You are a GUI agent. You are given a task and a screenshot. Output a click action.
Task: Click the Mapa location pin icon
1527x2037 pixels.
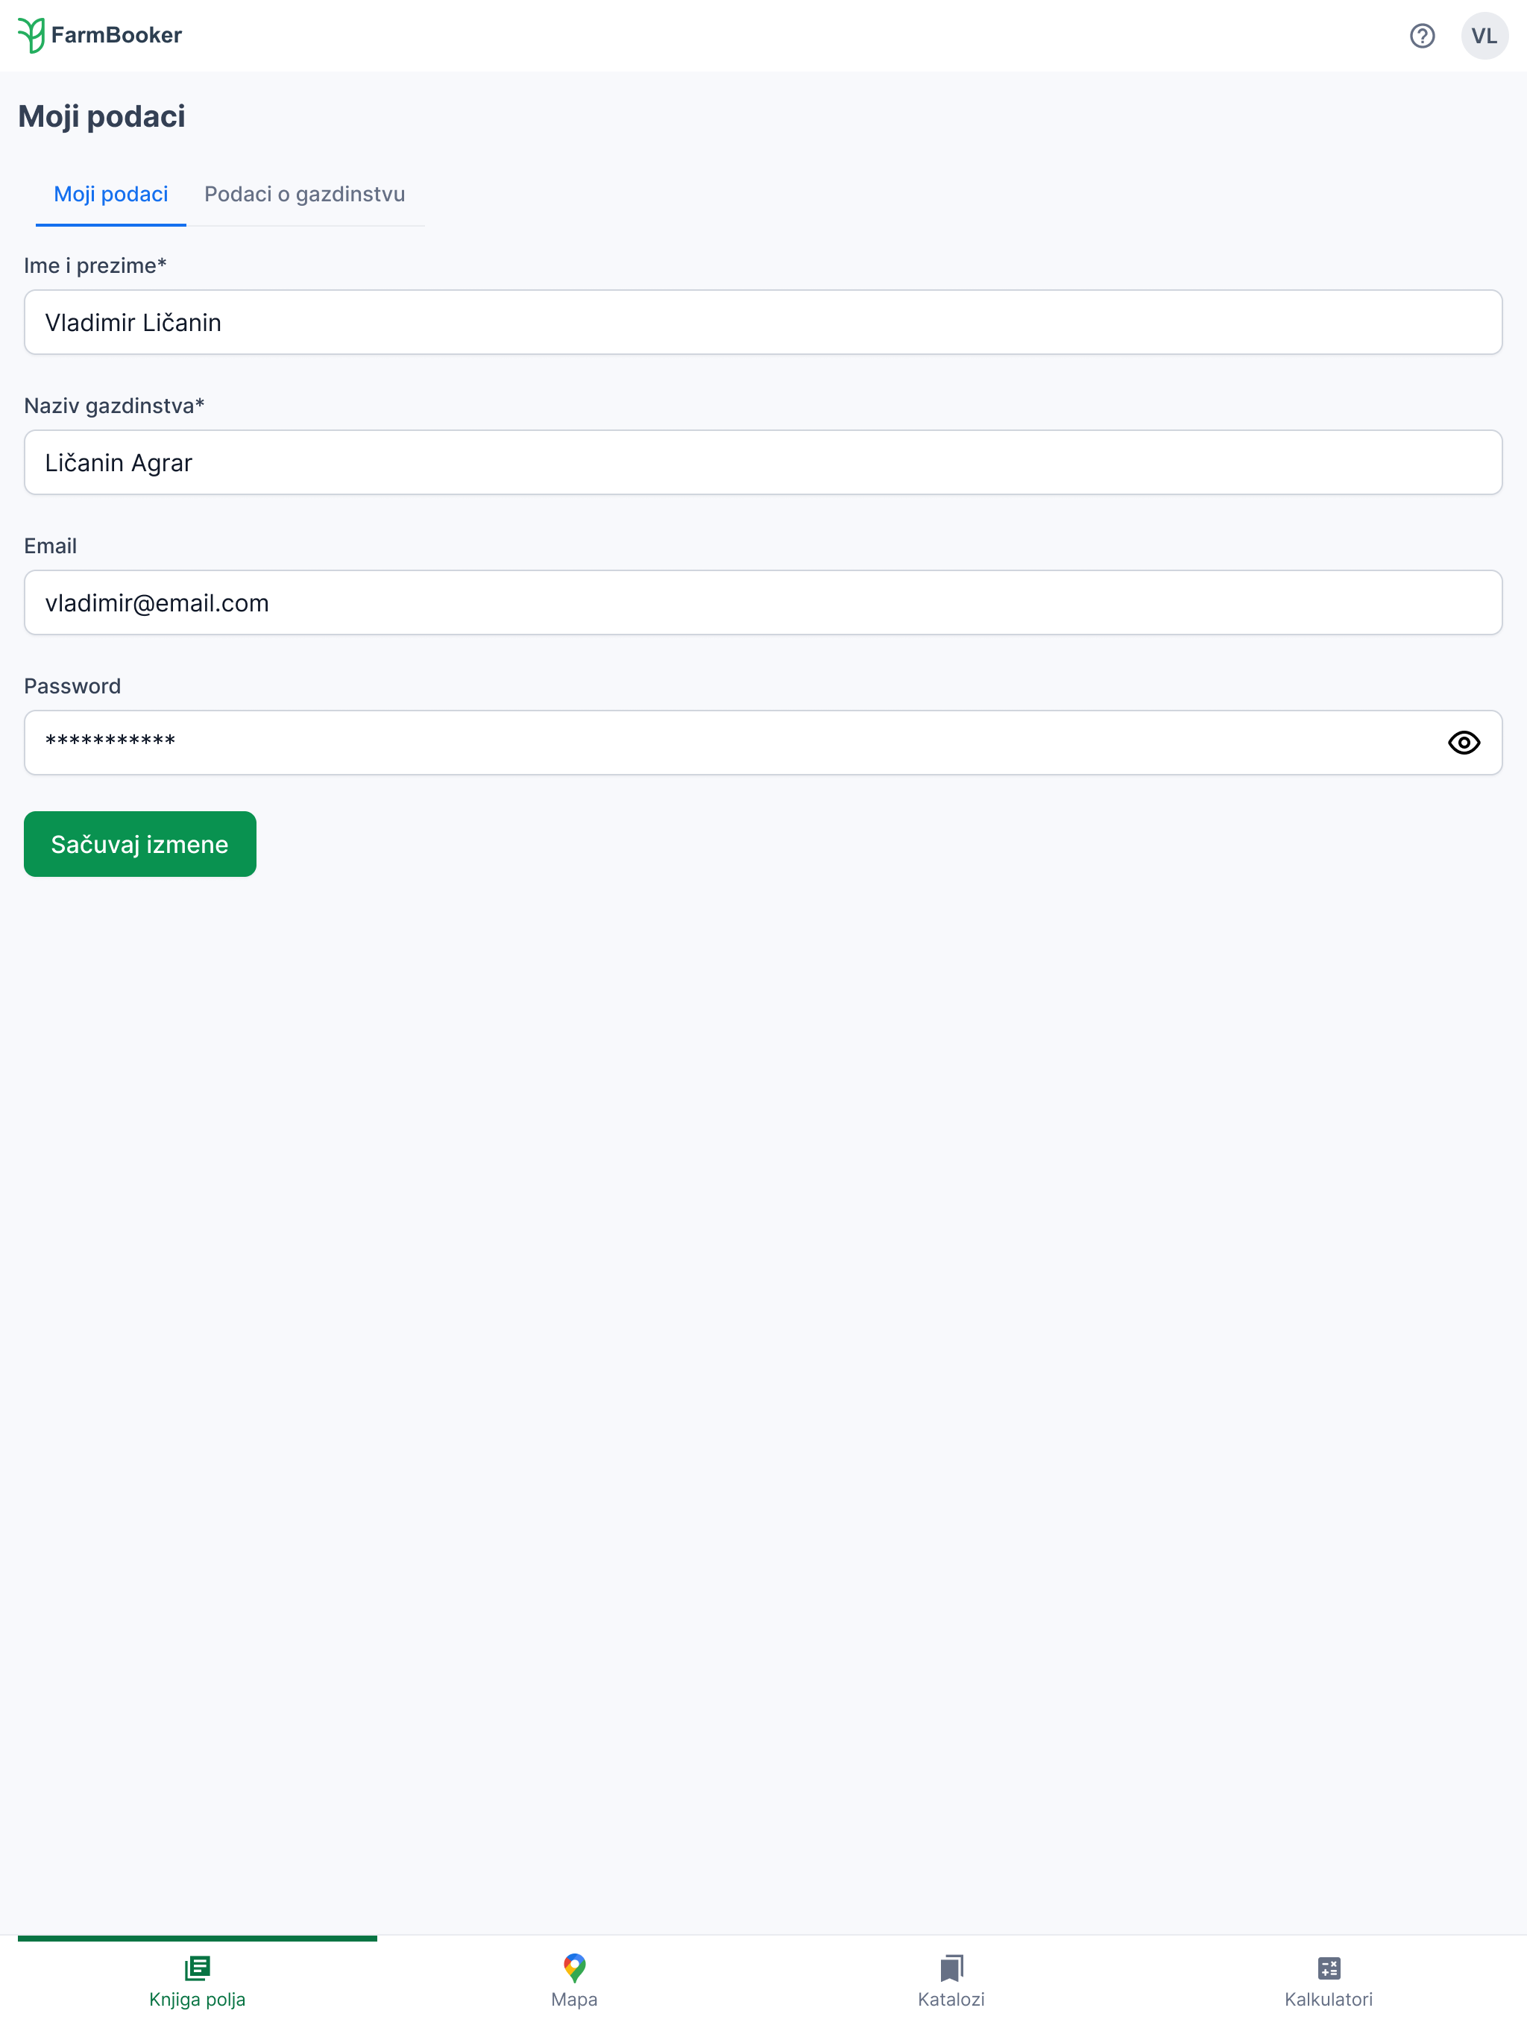[x=575, y=1968]
